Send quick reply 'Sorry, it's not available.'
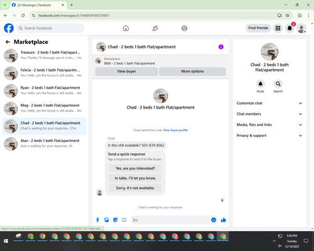 135,188
